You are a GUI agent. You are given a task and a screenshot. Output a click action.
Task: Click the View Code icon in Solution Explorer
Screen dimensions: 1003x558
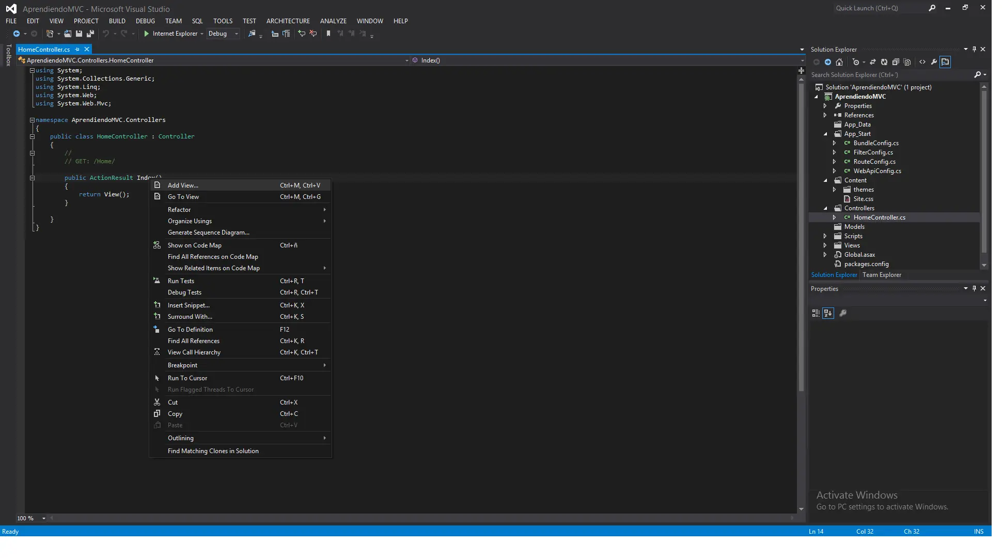(x=922, y=62)
